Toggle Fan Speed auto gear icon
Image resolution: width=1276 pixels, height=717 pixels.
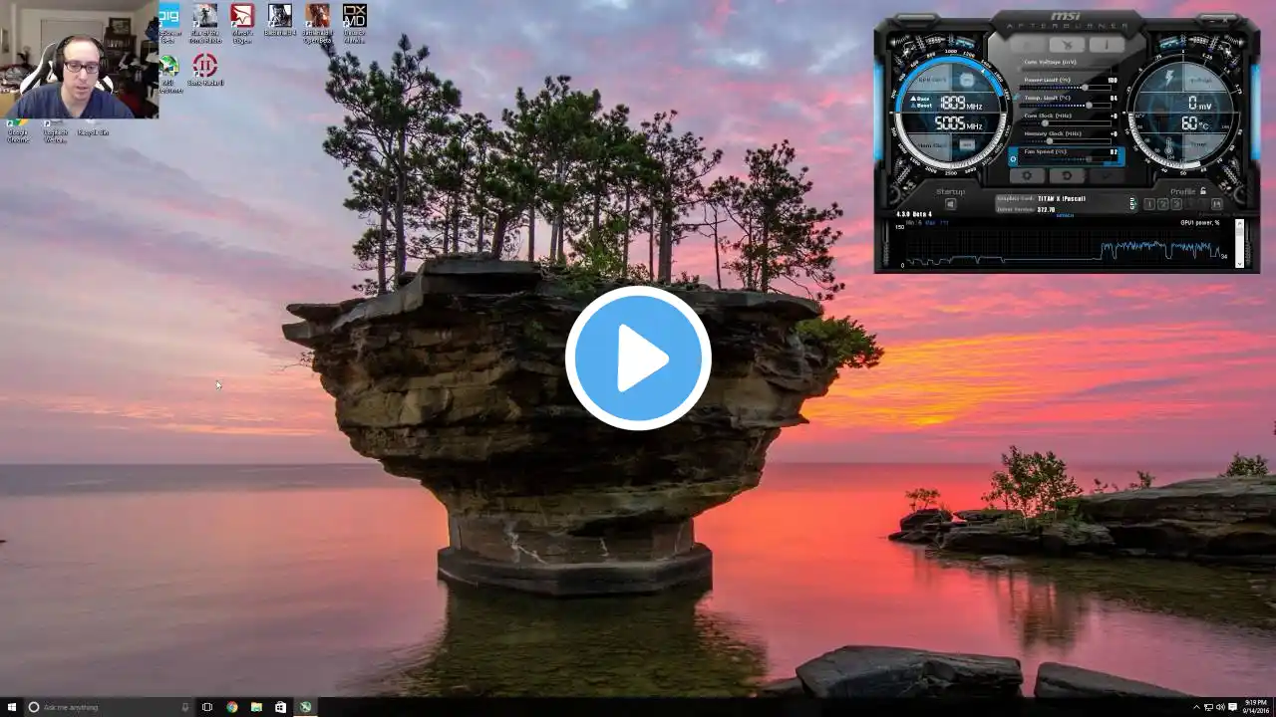pos(1013,159)
